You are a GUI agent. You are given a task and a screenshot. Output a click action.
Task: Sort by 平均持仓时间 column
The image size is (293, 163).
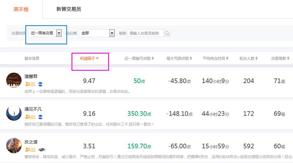215,58
